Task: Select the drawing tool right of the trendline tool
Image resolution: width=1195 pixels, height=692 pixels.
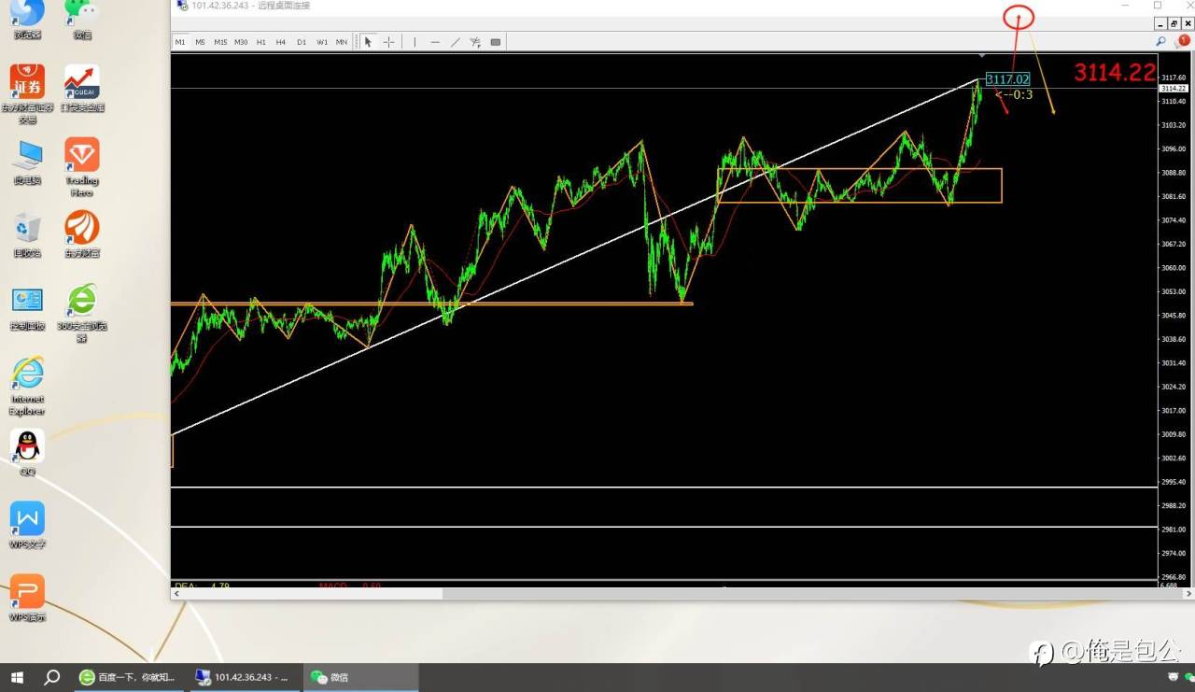Action: [475, 42]
